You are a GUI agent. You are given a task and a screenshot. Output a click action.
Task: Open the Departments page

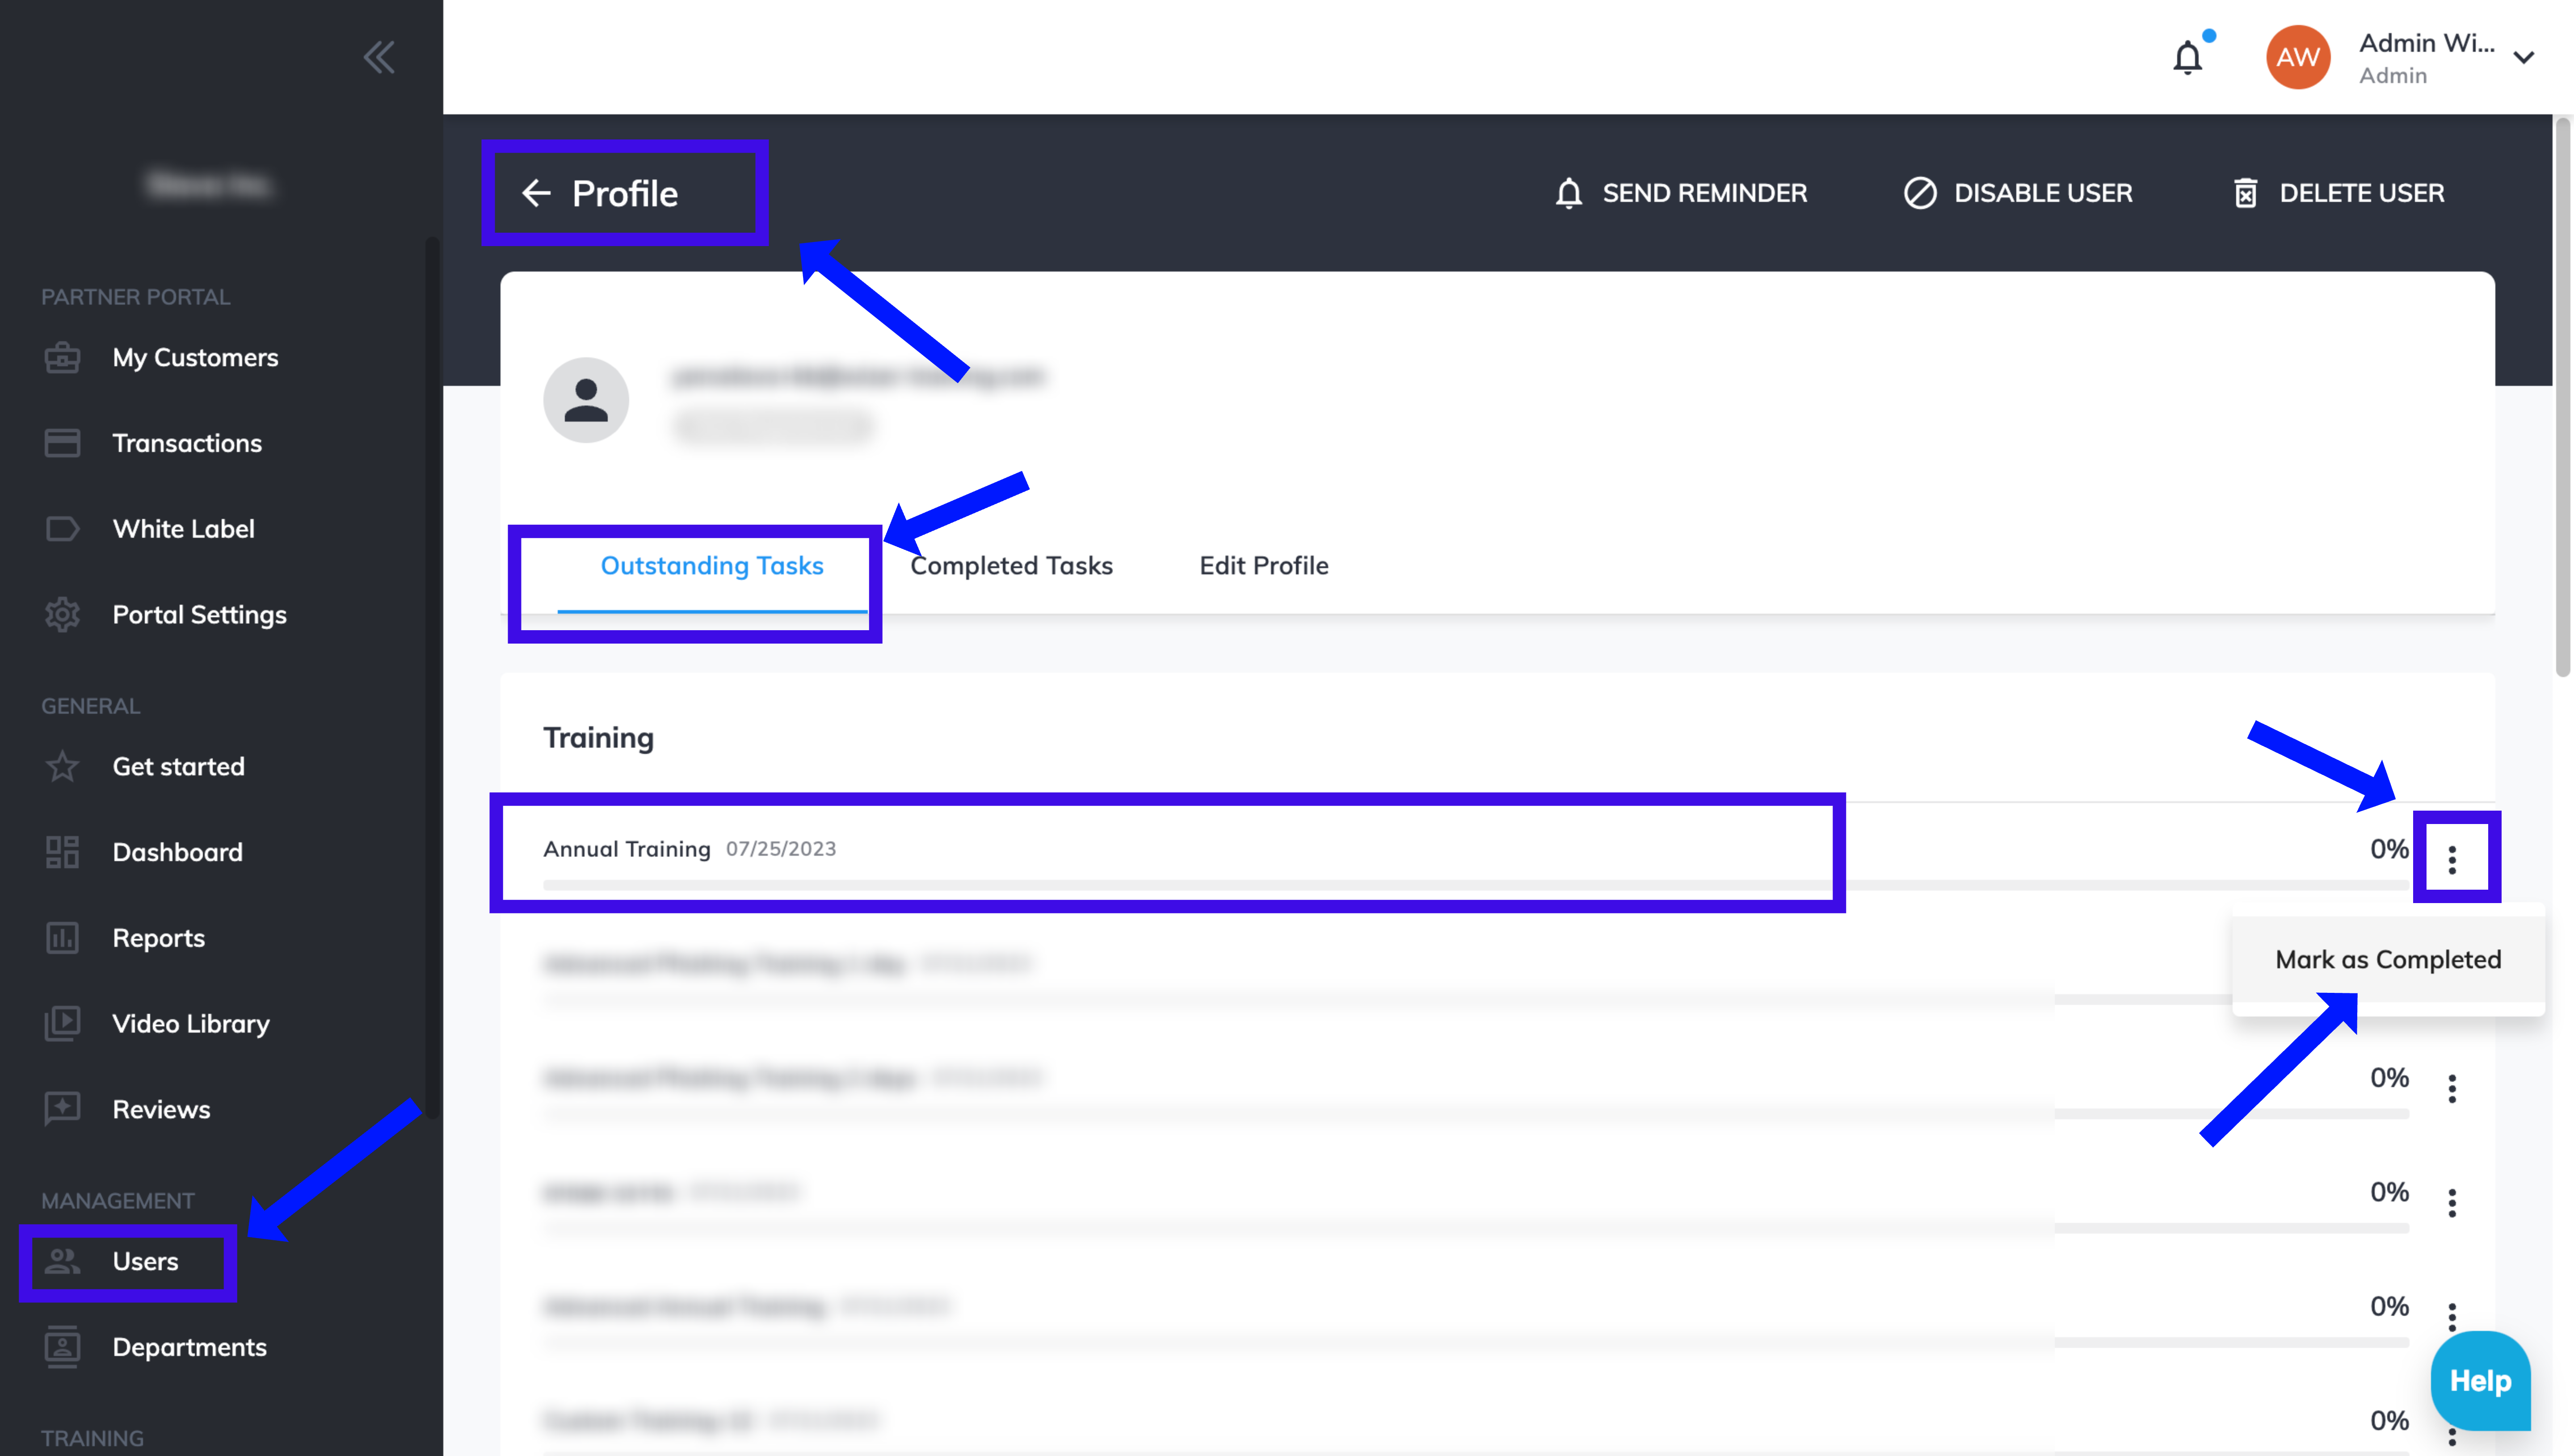tap(189, 1347)
